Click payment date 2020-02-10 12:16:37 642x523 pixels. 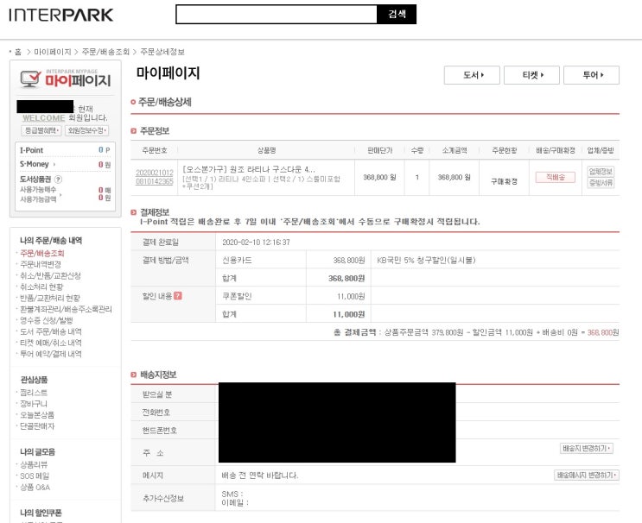(x=256, y=242)
